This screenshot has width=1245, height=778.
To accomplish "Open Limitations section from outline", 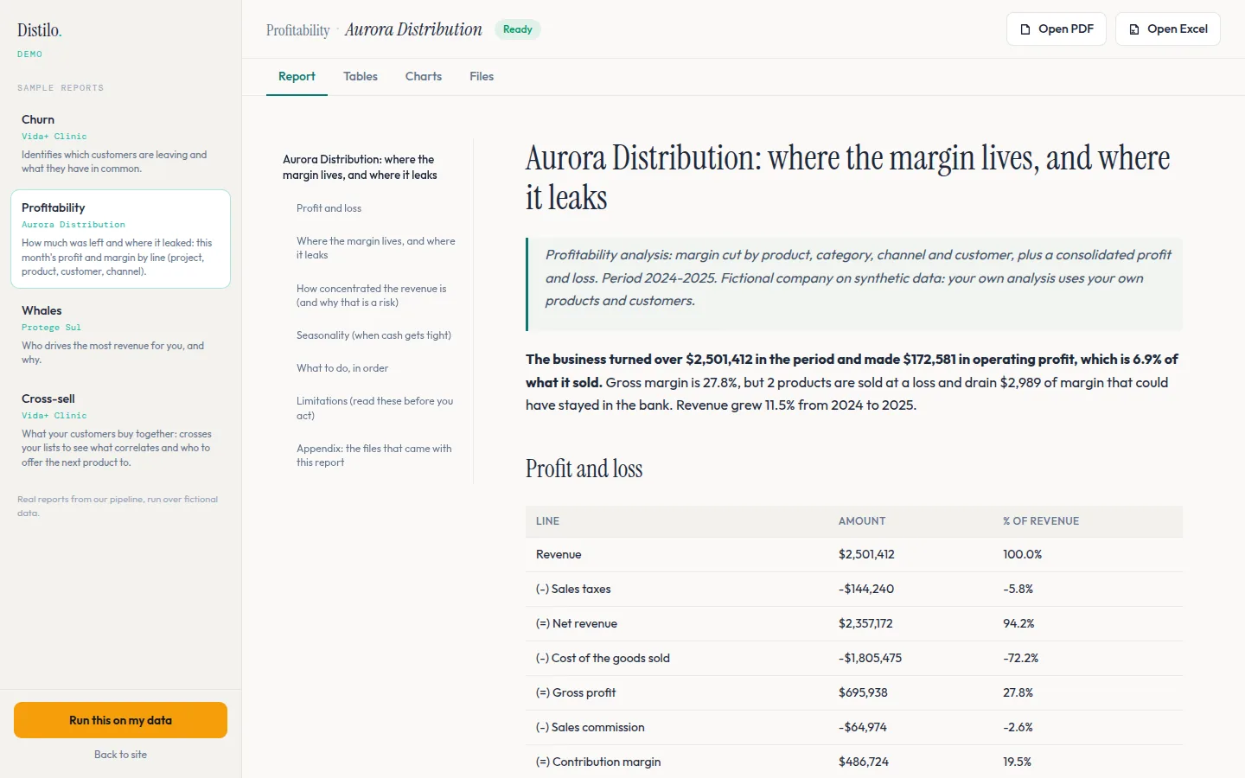I will point(375,408).
